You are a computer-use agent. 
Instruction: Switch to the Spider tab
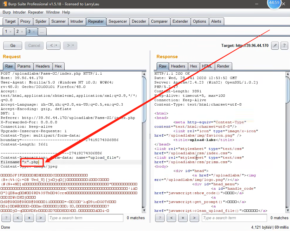(x=41, y=22)
